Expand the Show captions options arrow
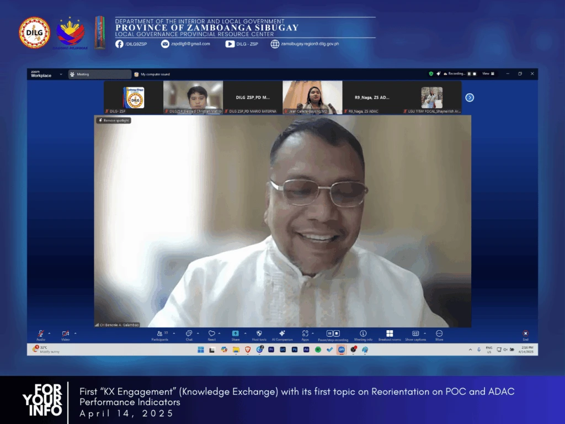The image size is (565, 424). pyautogui.click(x=425, y=333)
